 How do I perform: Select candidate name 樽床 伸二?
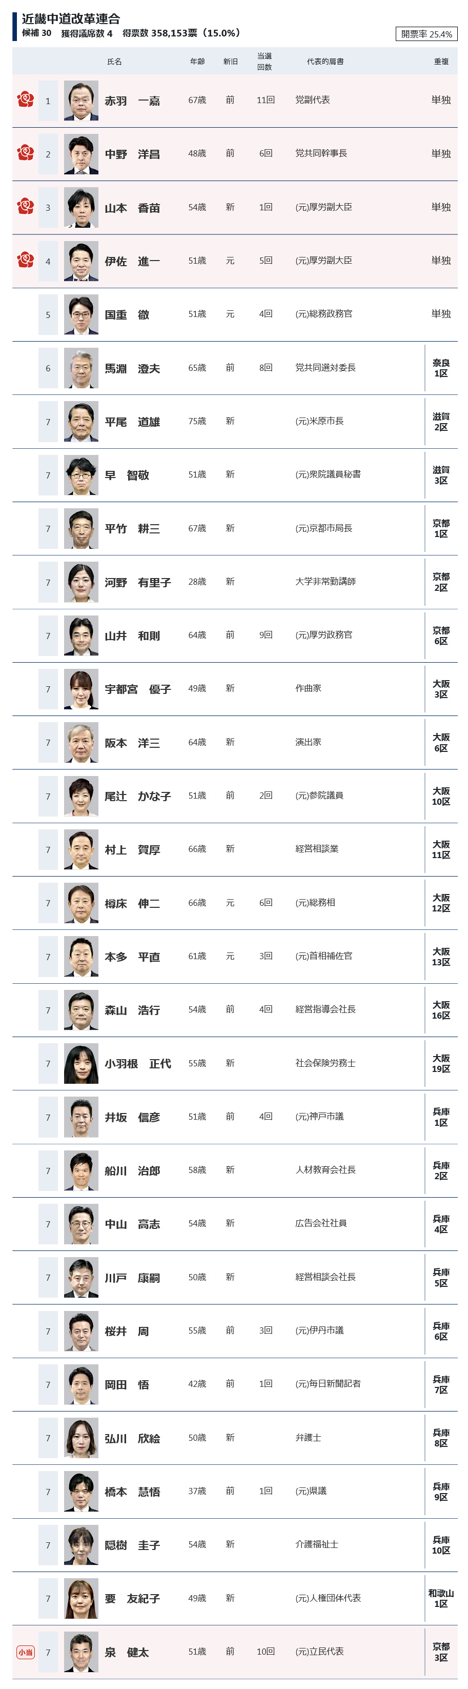point(132,904)
